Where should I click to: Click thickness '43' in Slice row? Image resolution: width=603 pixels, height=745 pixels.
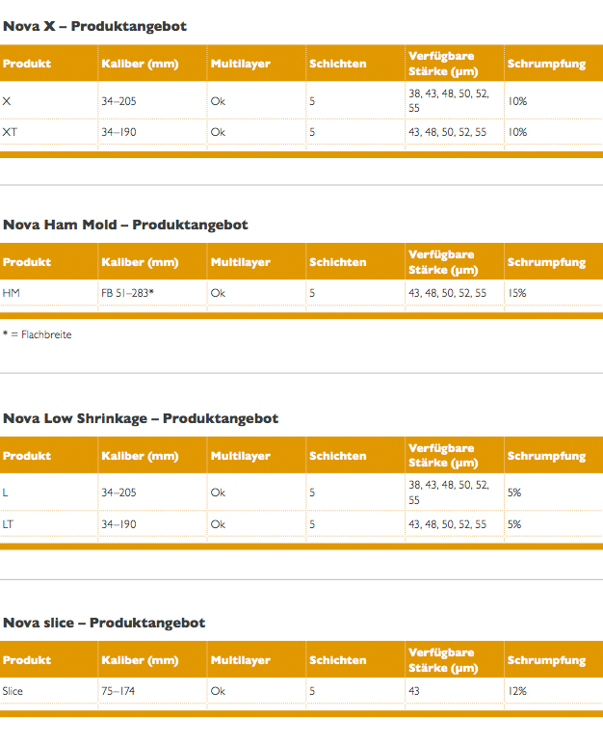[414, 691]
